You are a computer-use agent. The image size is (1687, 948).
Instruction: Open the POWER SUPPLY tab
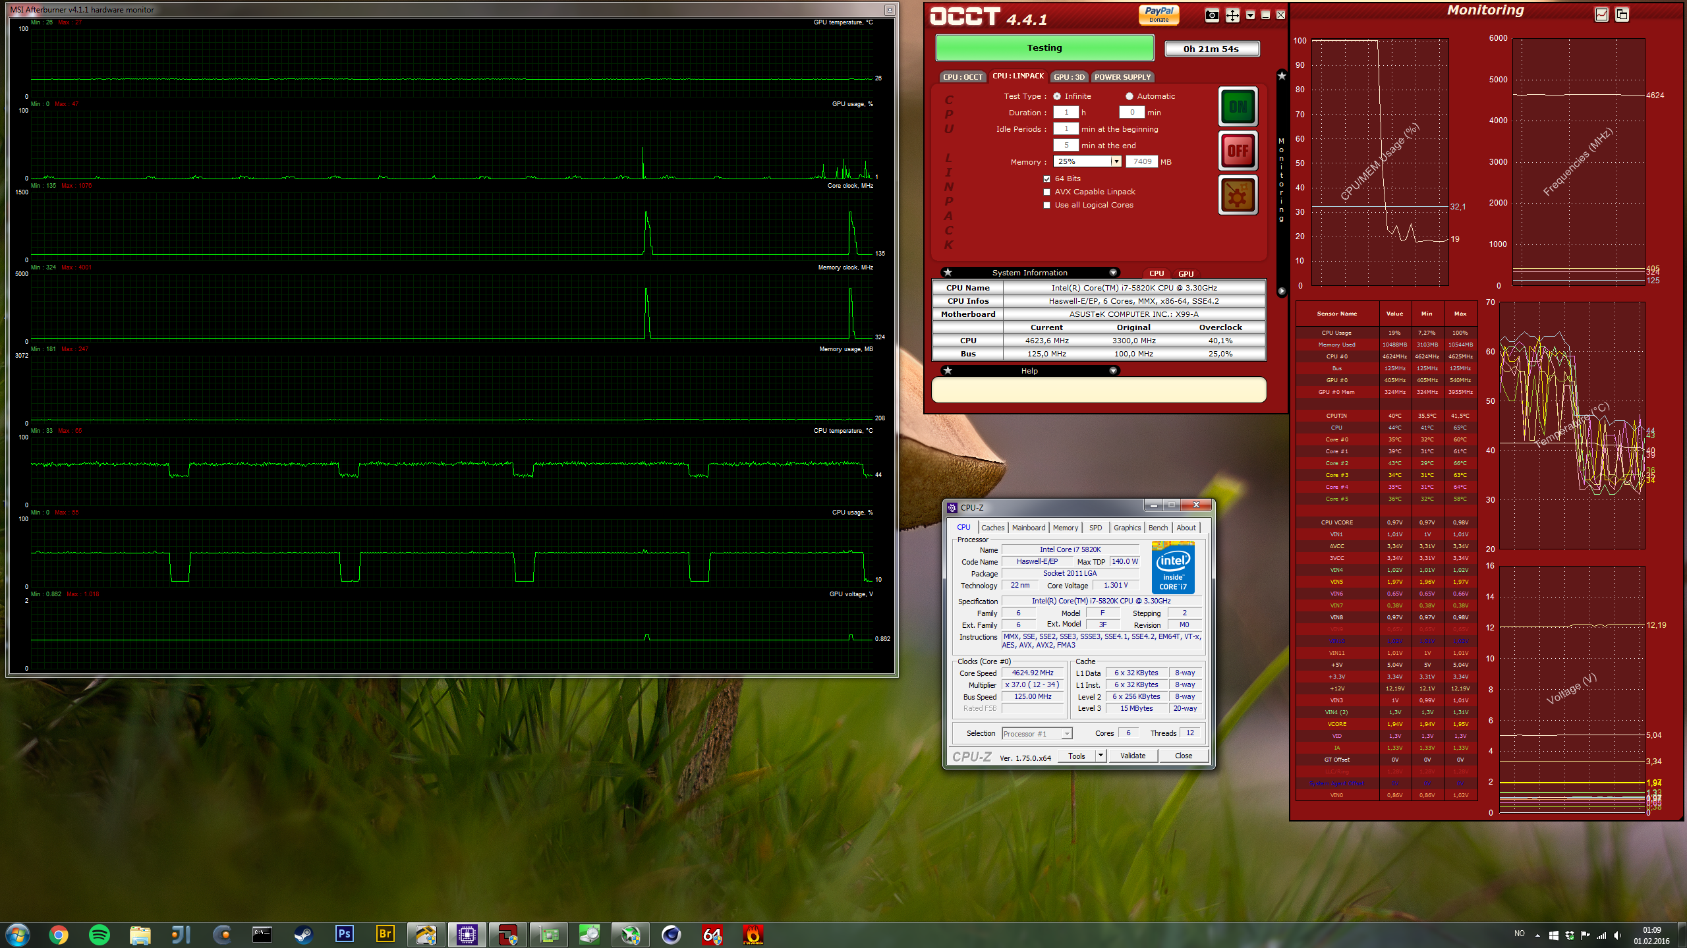pyautogui.click(x=1122, y=77)
